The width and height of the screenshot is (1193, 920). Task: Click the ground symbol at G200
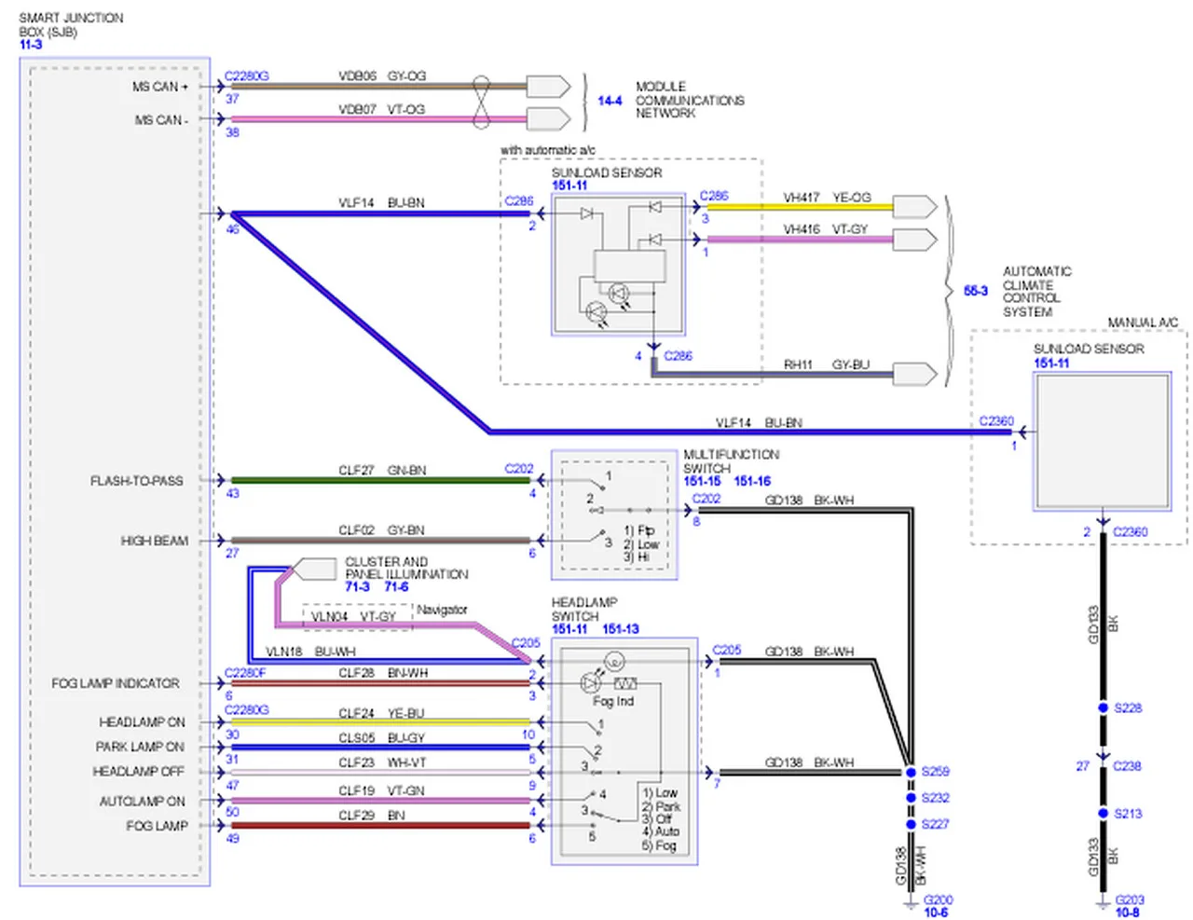(x=911, y=903)
